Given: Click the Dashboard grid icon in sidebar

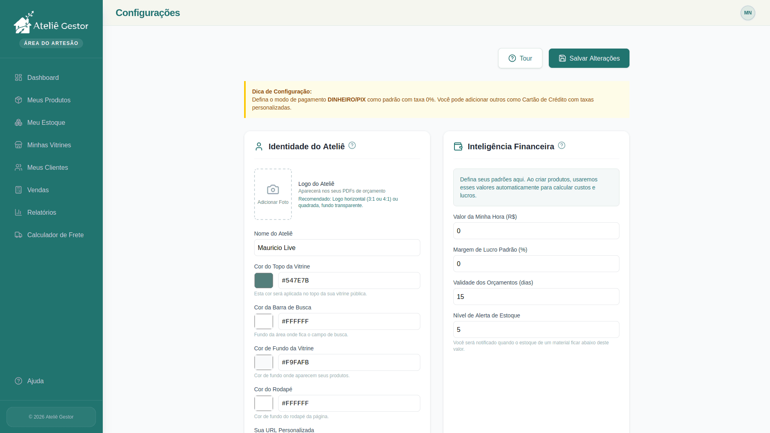Looking at the screenshot, I should coord(18,77).
